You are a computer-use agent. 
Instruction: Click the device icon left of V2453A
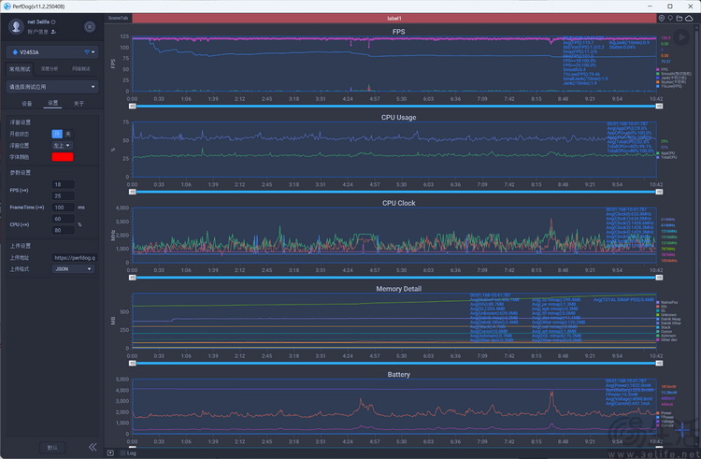(x=15, y=52)
